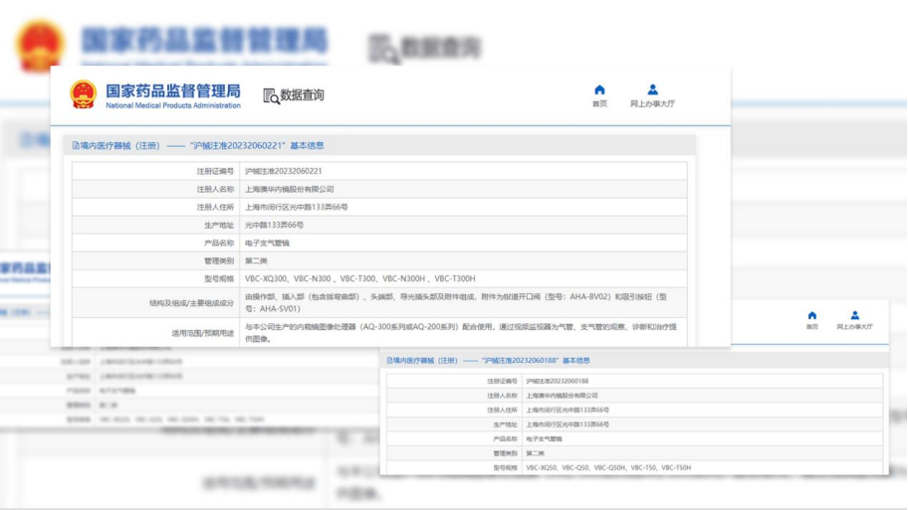Click the blurred 数据查询 icon in the background window
The image size is (908, 510).
tap(383, 49)
